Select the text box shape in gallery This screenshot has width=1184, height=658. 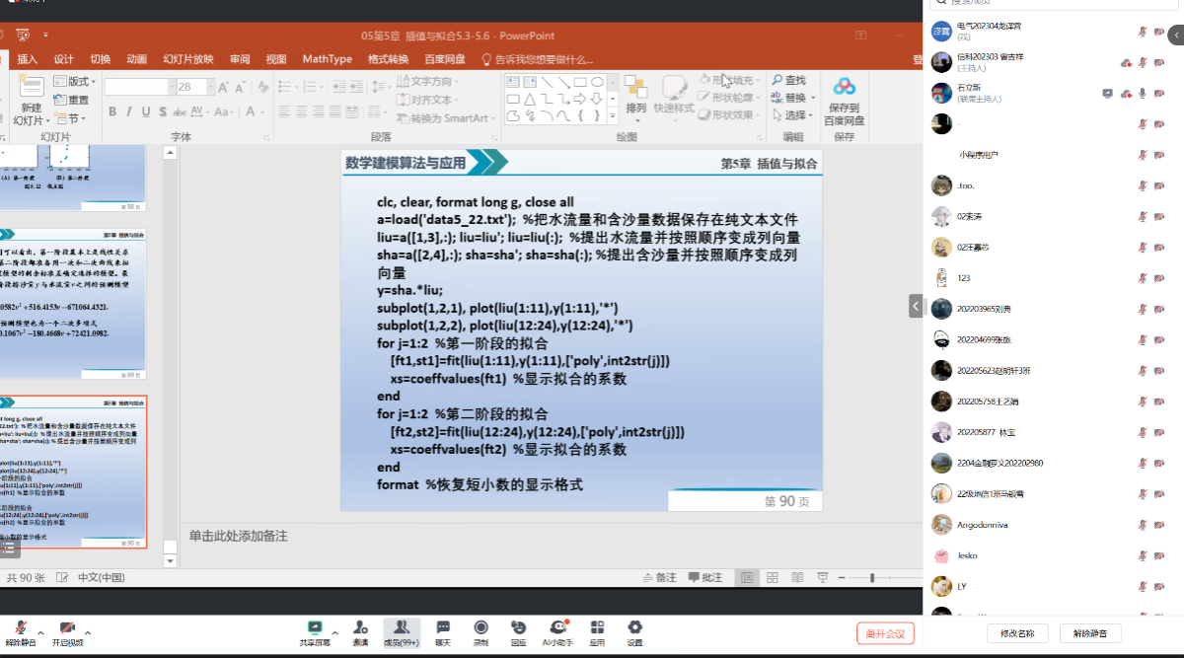[514, 82]
